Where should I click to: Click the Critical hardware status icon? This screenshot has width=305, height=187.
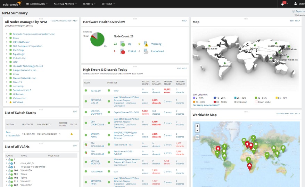[x=123, y=51]
